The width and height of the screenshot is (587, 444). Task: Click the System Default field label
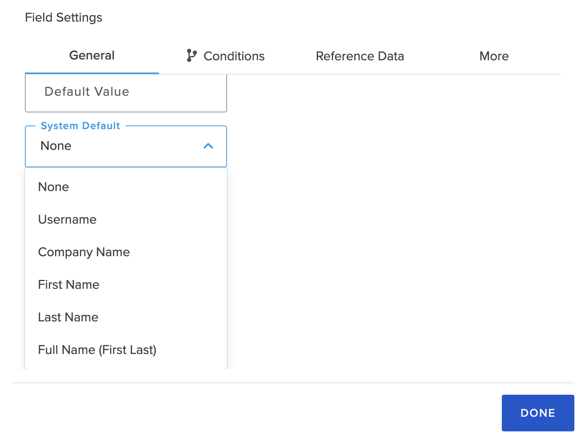(x=80, y=125)
